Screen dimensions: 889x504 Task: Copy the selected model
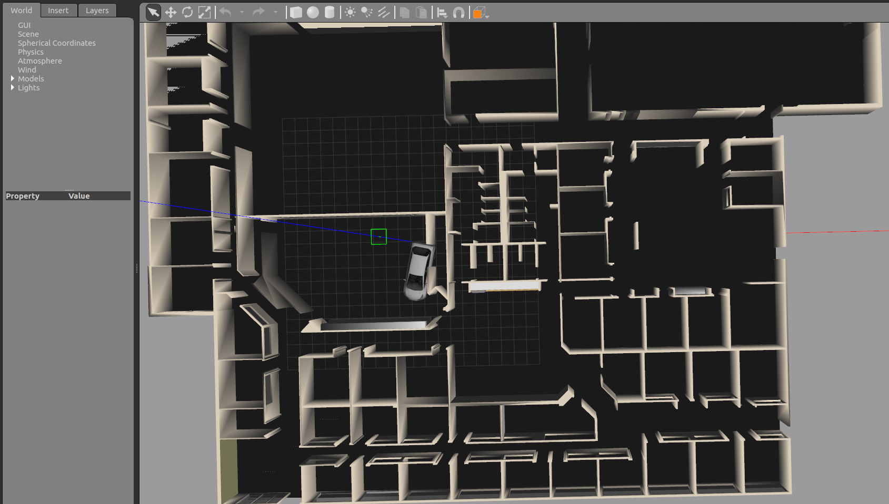(x=405, y=12)
